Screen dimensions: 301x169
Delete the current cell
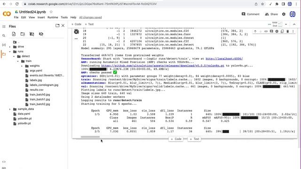(287, 31)
